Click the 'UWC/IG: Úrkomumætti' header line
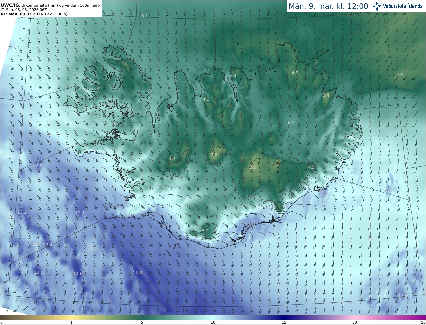The height and width of the screenshot is (325, 426). pos(50,5)
